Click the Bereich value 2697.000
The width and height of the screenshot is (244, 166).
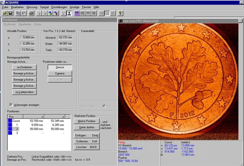coord(124,155)
